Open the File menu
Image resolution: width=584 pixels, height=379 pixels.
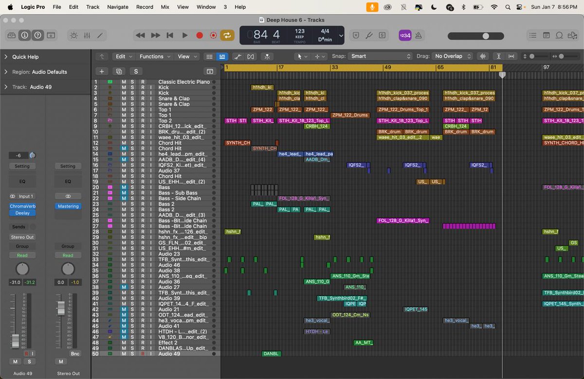point(57,7)
